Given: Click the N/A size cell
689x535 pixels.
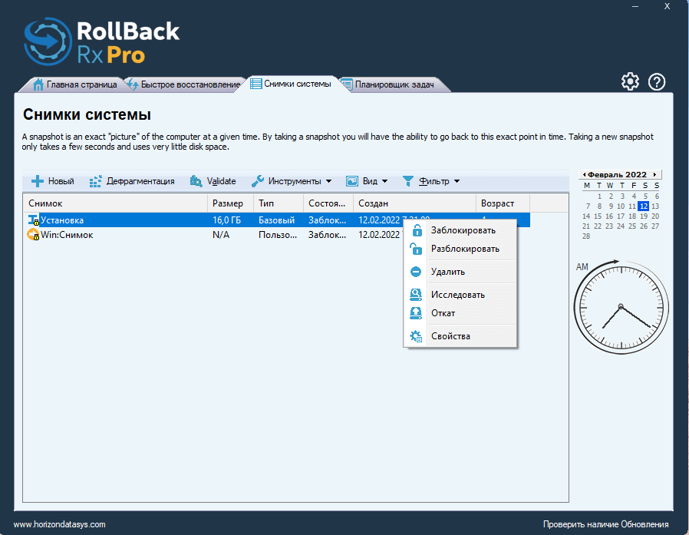Looking at the screenshot, I should tap(221, 235).
